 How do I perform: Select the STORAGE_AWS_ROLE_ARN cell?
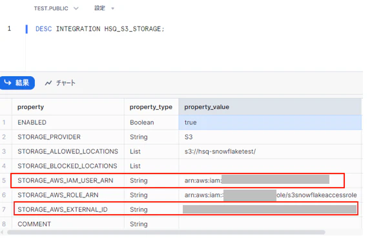(68, 195)
